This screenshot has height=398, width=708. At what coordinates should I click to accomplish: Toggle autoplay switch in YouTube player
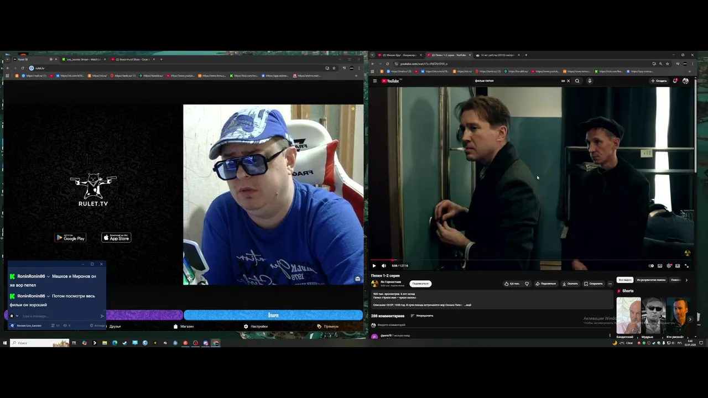click(651, 266)
